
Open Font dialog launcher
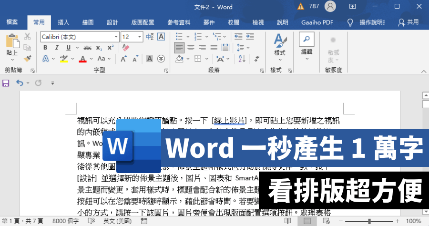[x=166, y=71]
